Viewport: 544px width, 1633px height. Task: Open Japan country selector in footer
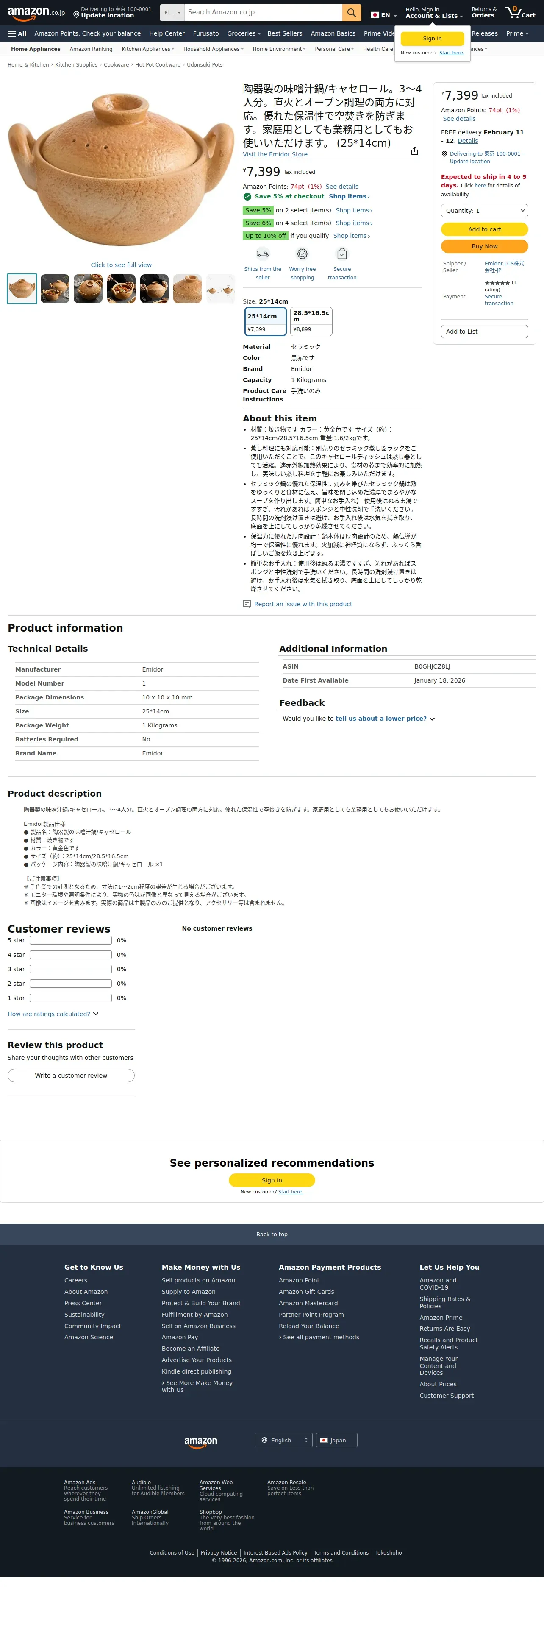tap(337, 1440)
